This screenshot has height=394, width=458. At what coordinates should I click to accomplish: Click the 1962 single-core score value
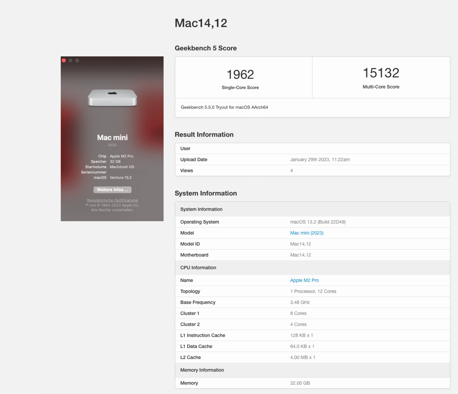240,74
